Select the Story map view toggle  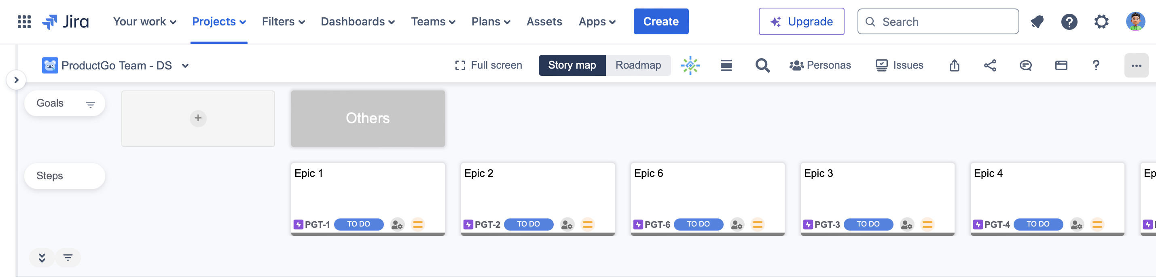click(572, 65)
